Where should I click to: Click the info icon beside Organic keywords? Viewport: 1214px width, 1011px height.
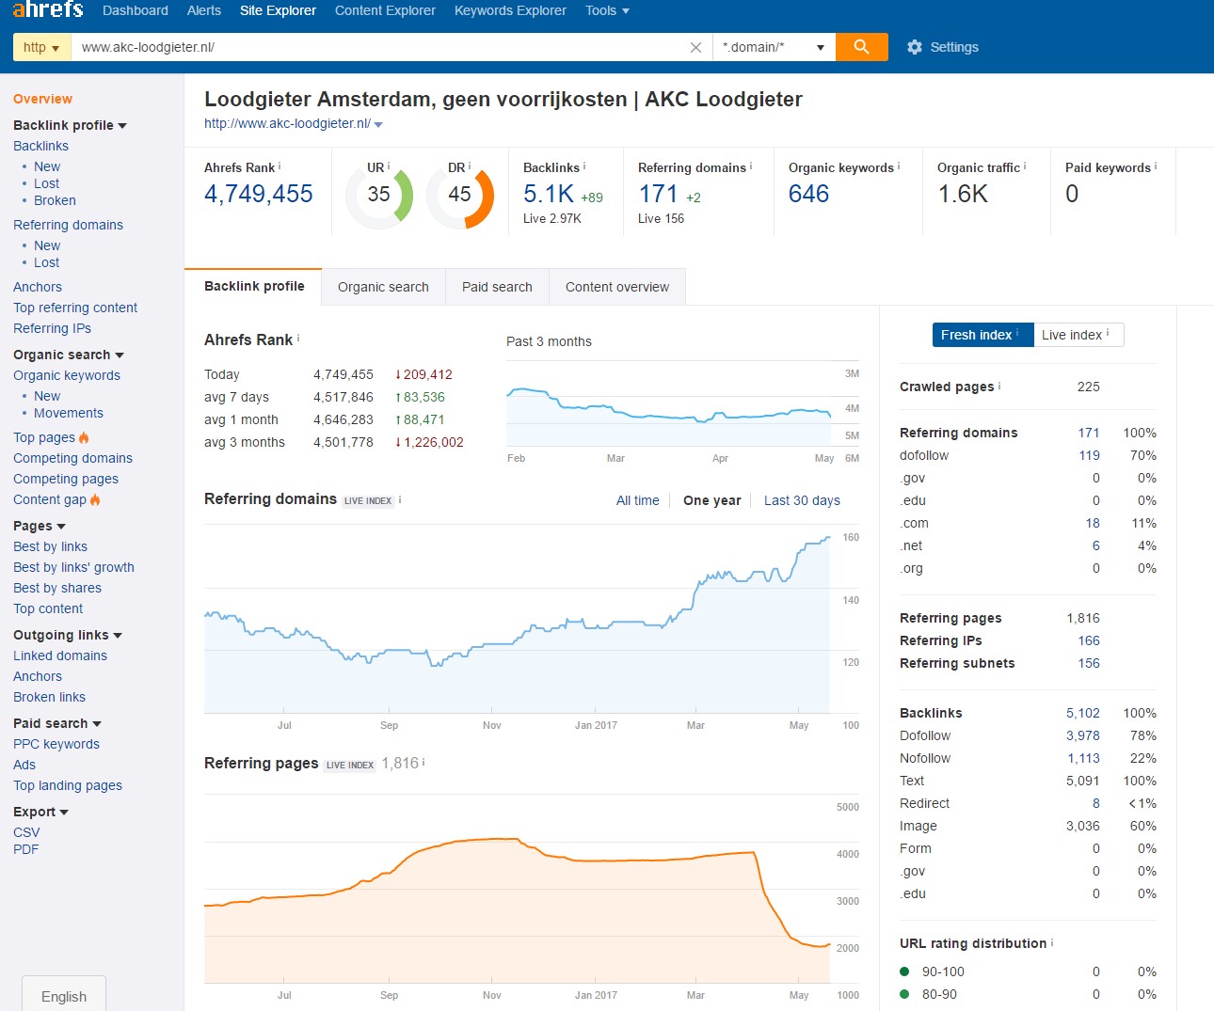(899, 166)
